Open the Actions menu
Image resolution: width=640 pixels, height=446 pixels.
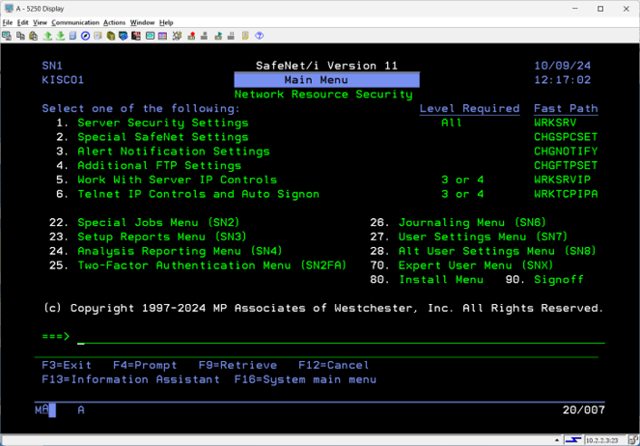click(x=114, y=22)
